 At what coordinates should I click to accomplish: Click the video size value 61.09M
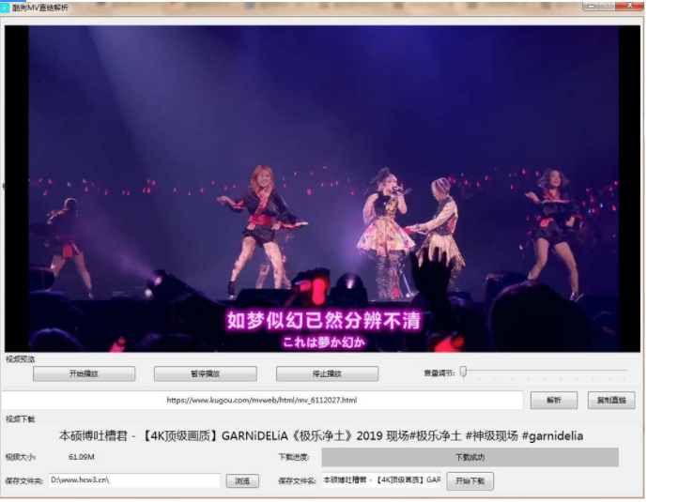coord(82,457)
